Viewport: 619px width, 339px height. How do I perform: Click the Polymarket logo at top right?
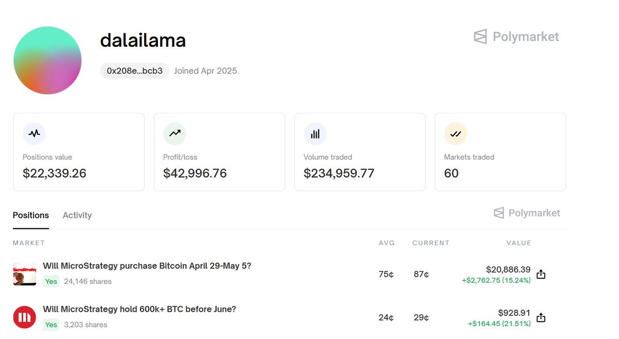click(516, 37)
